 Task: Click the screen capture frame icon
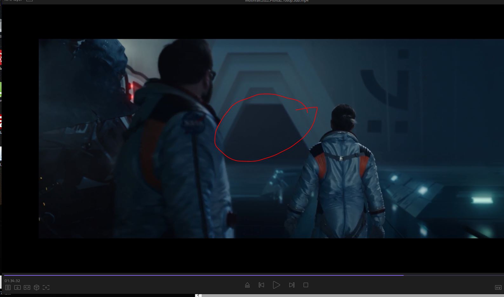click(x=46, y=287)
